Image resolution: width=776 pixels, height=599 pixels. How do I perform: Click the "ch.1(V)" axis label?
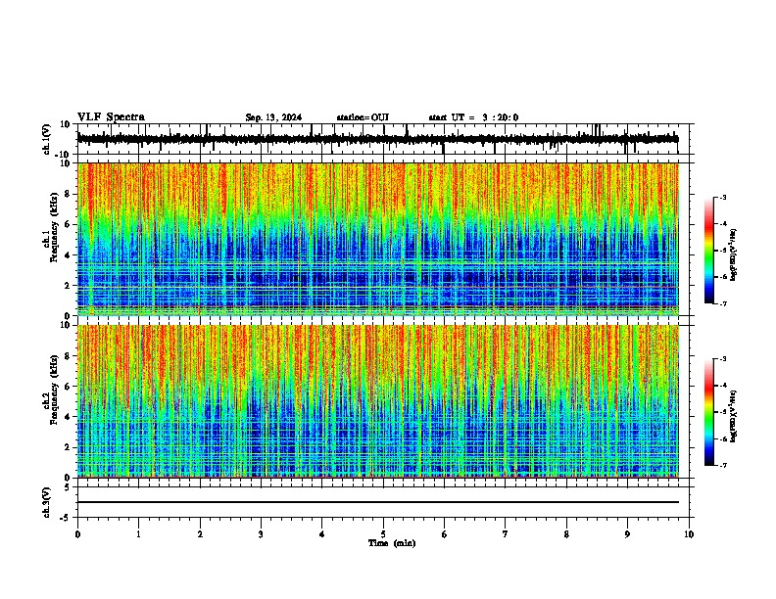tap(47, 139)
